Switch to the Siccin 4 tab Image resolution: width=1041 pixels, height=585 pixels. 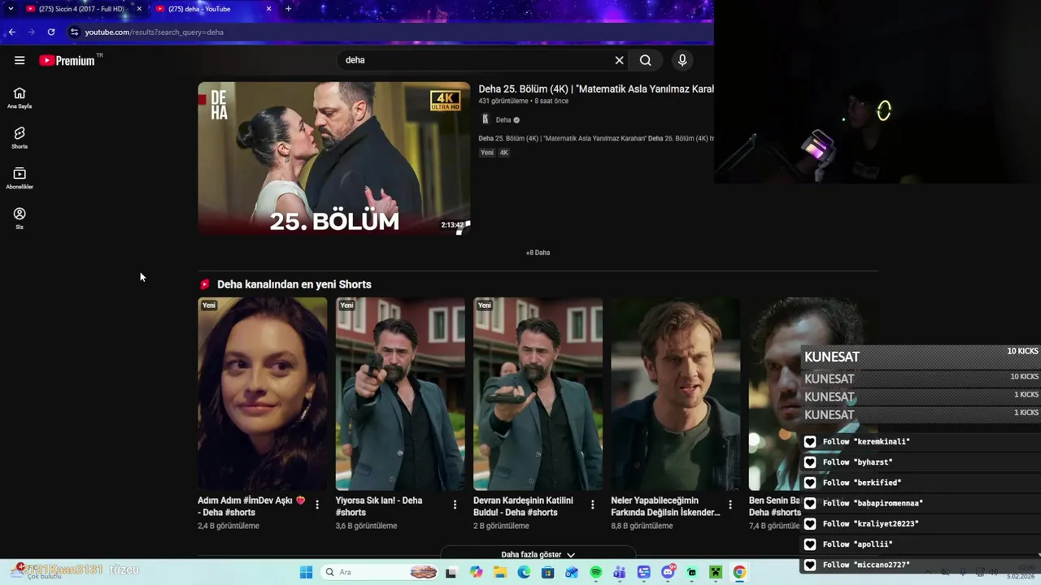(x=80, y=9)
